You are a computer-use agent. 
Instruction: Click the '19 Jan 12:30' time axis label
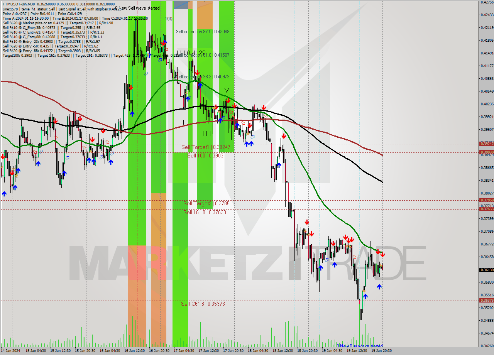click(x=357, y=351)
